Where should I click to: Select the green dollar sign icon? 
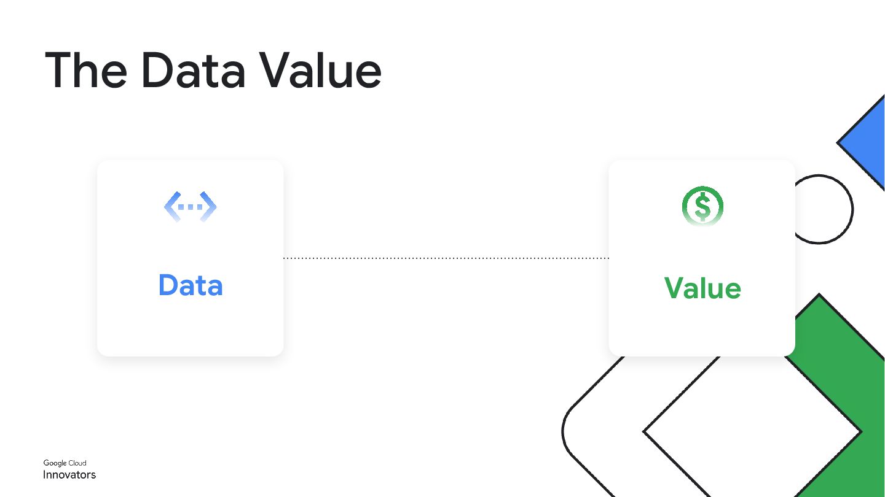[x=702, y=206]
